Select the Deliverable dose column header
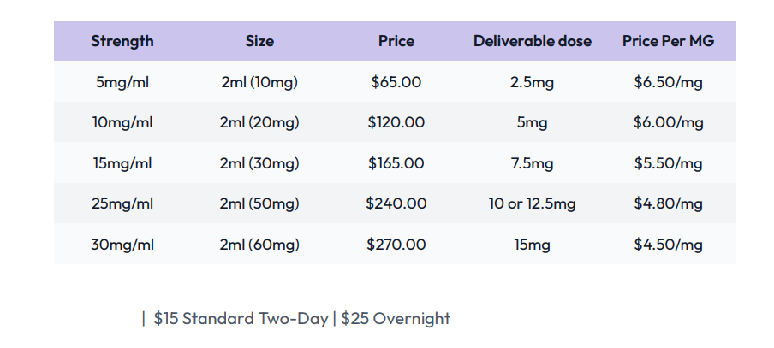 coord(532,41)
